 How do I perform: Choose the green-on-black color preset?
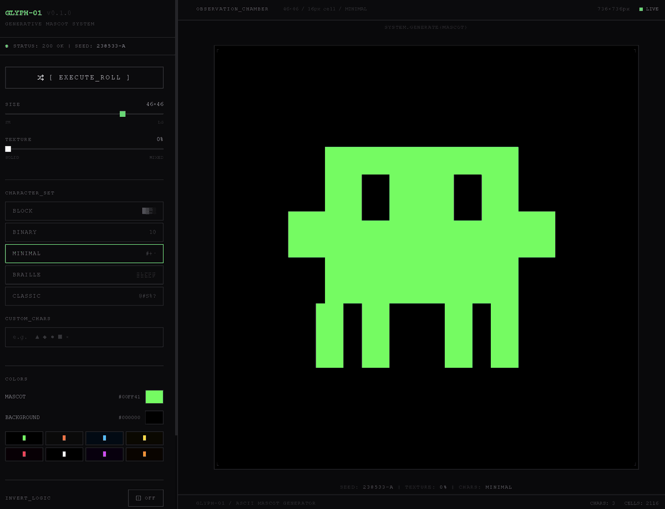tap(24, 438)
